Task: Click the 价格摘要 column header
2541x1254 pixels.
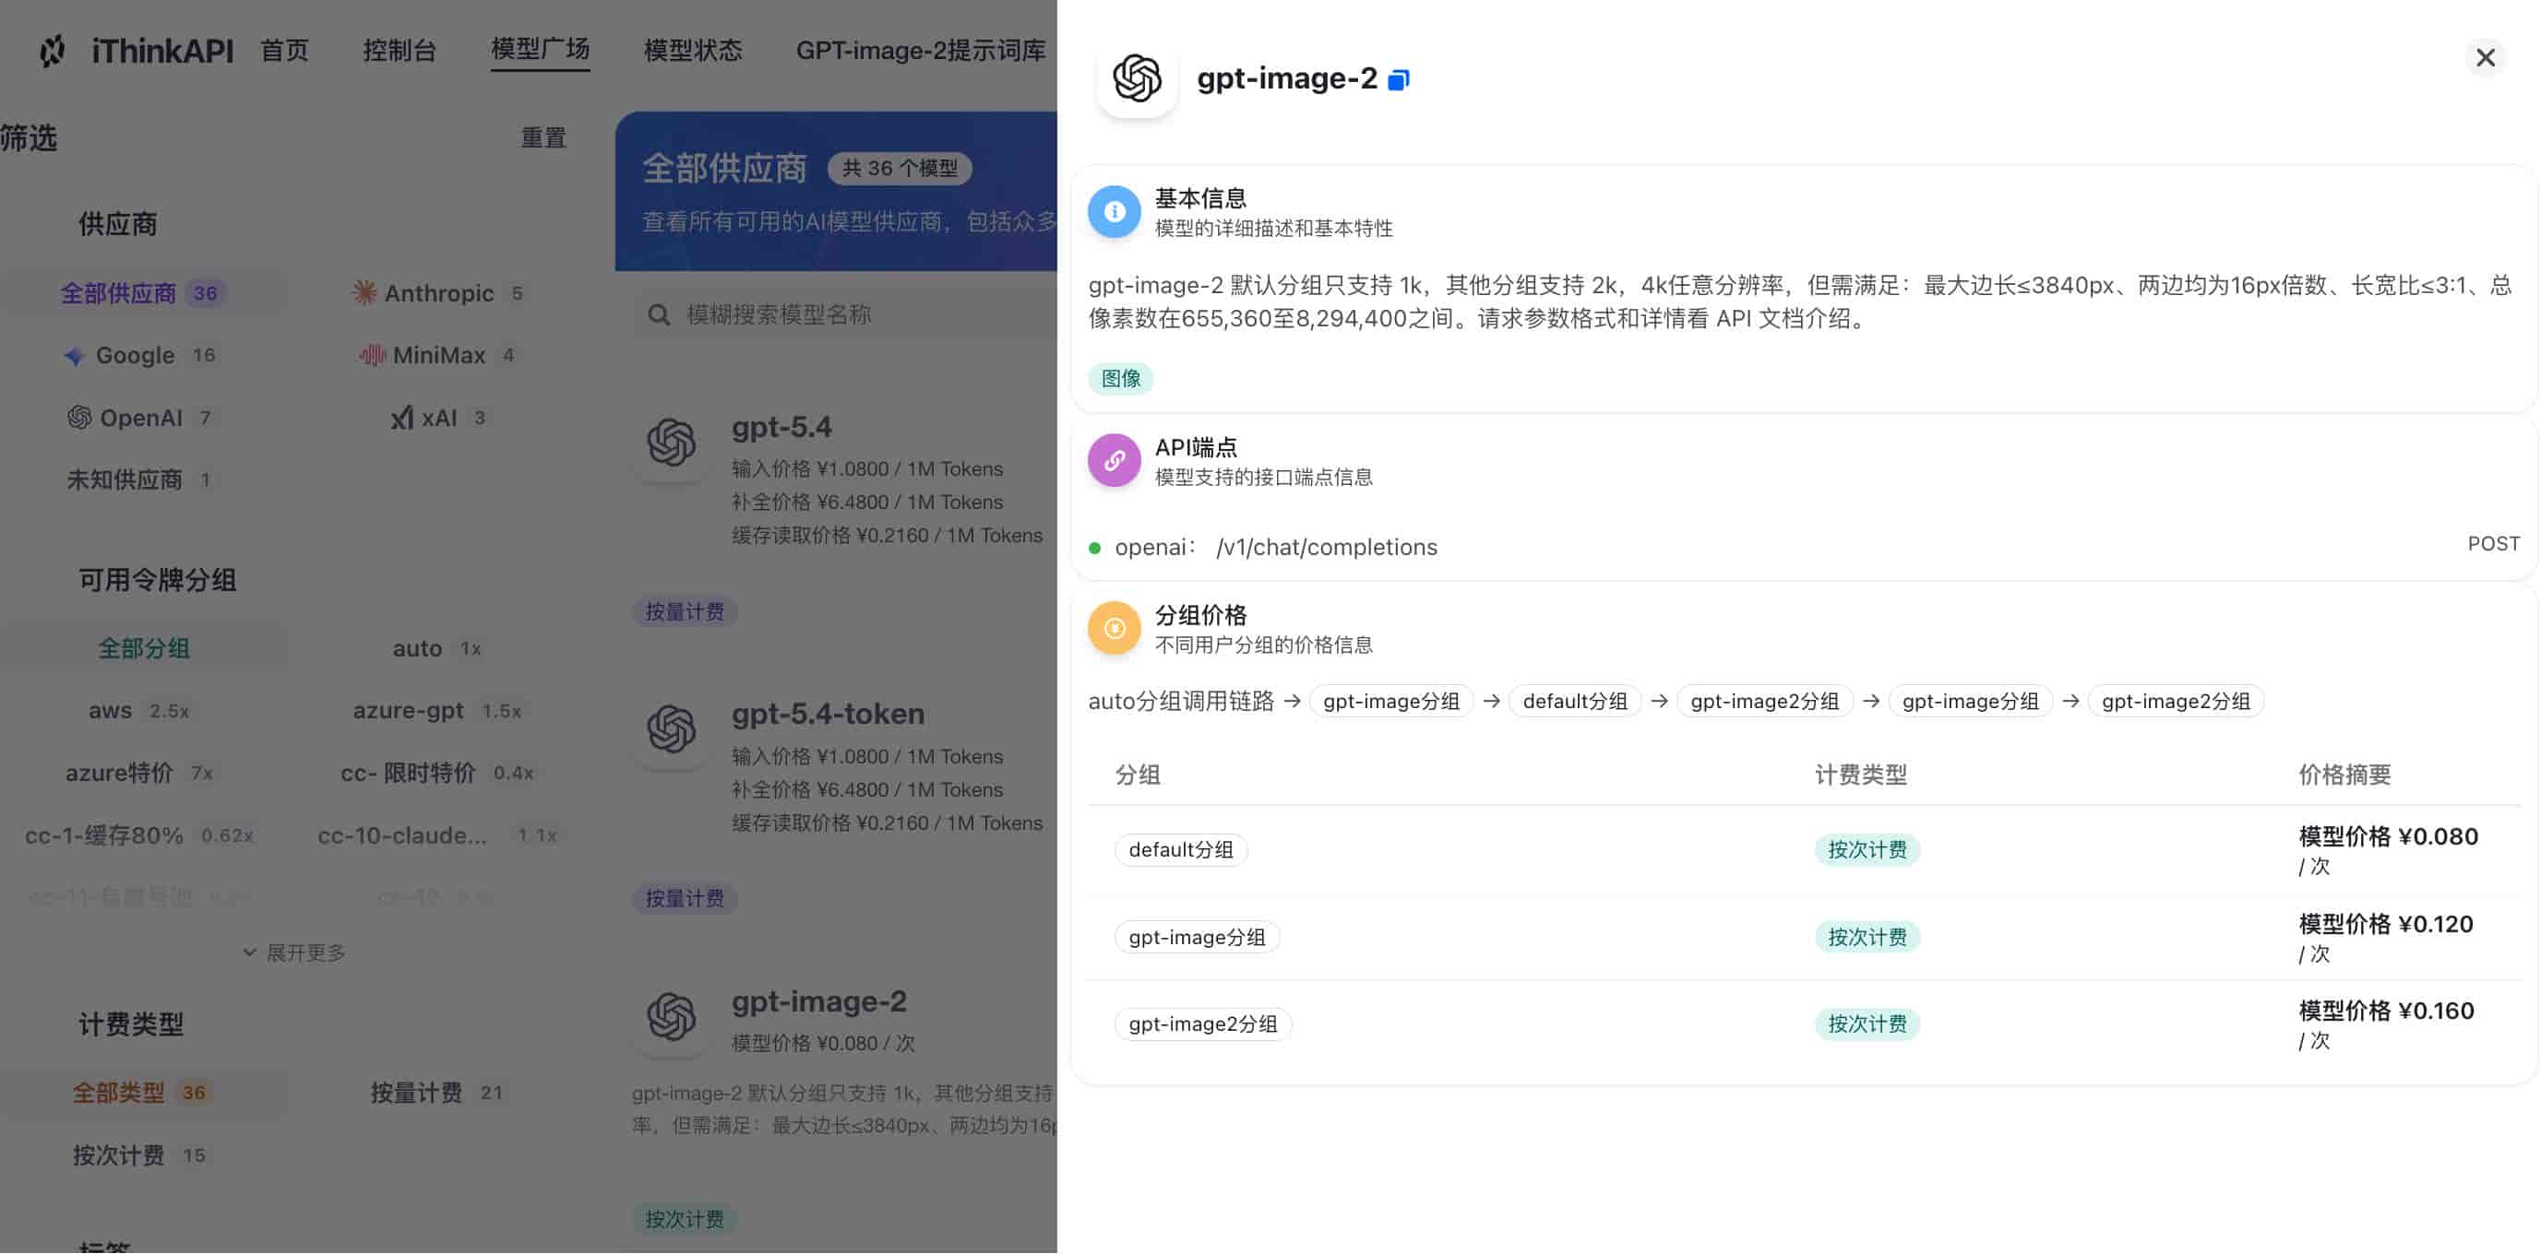Action: 2344,775
